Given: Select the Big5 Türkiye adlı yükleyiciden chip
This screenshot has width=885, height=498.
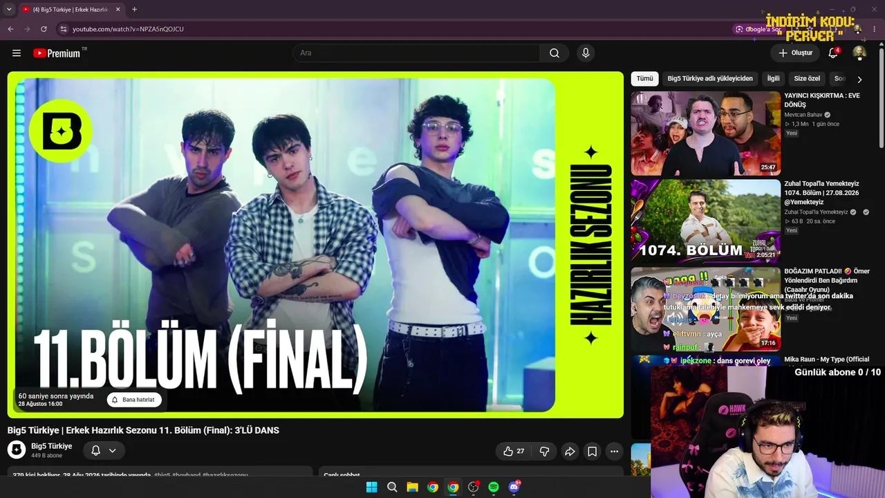Looking at the screenshot, I should coord(710,79).
